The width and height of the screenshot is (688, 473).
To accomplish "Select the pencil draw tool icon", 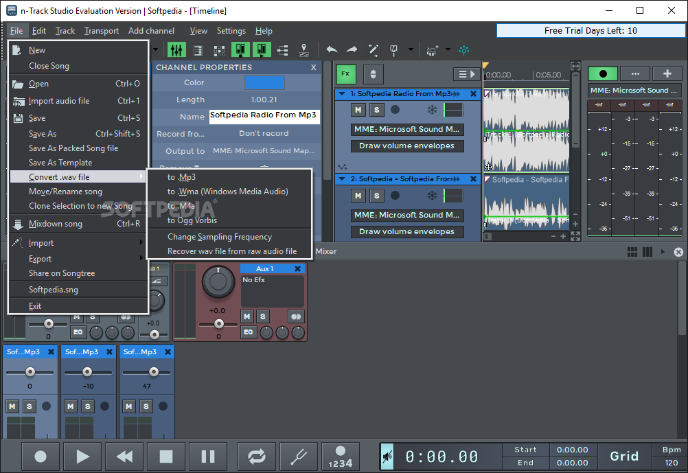I will coord(373,50).
